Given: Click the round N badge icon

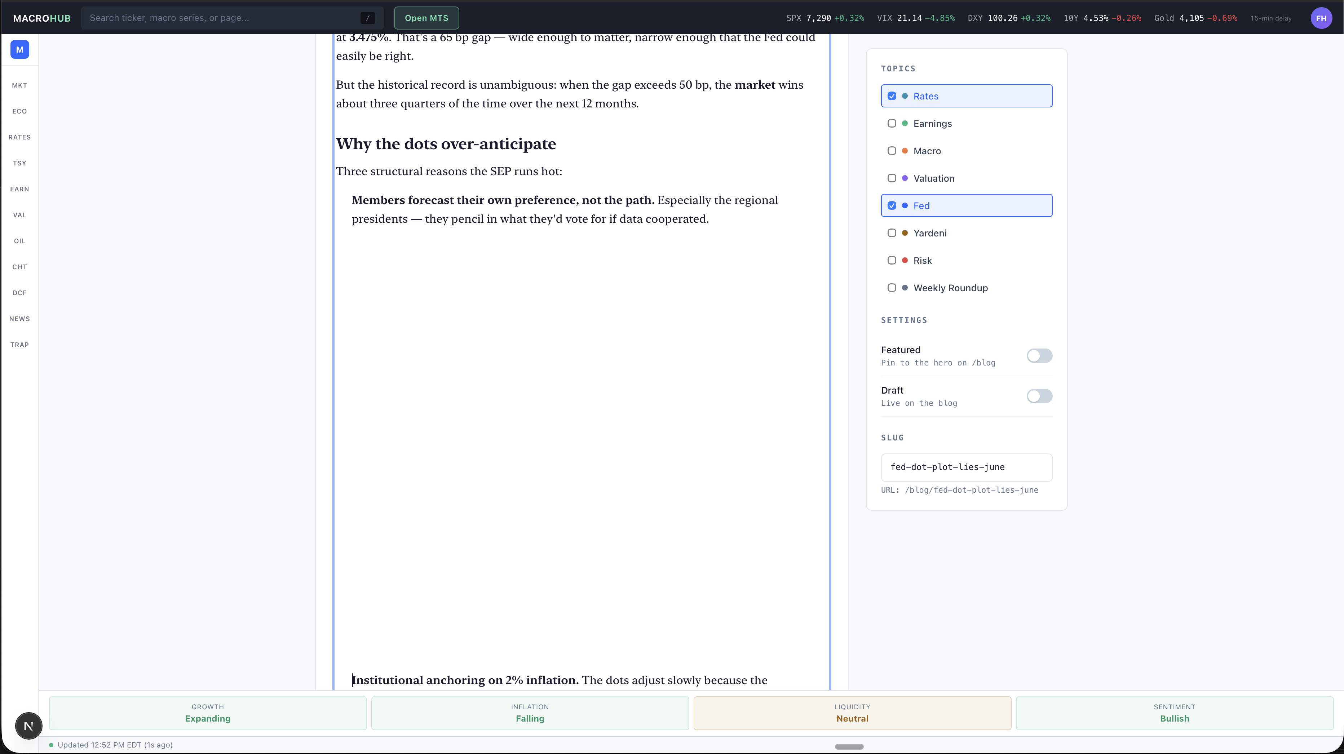Looking at the screenshot, I should 29,725.
